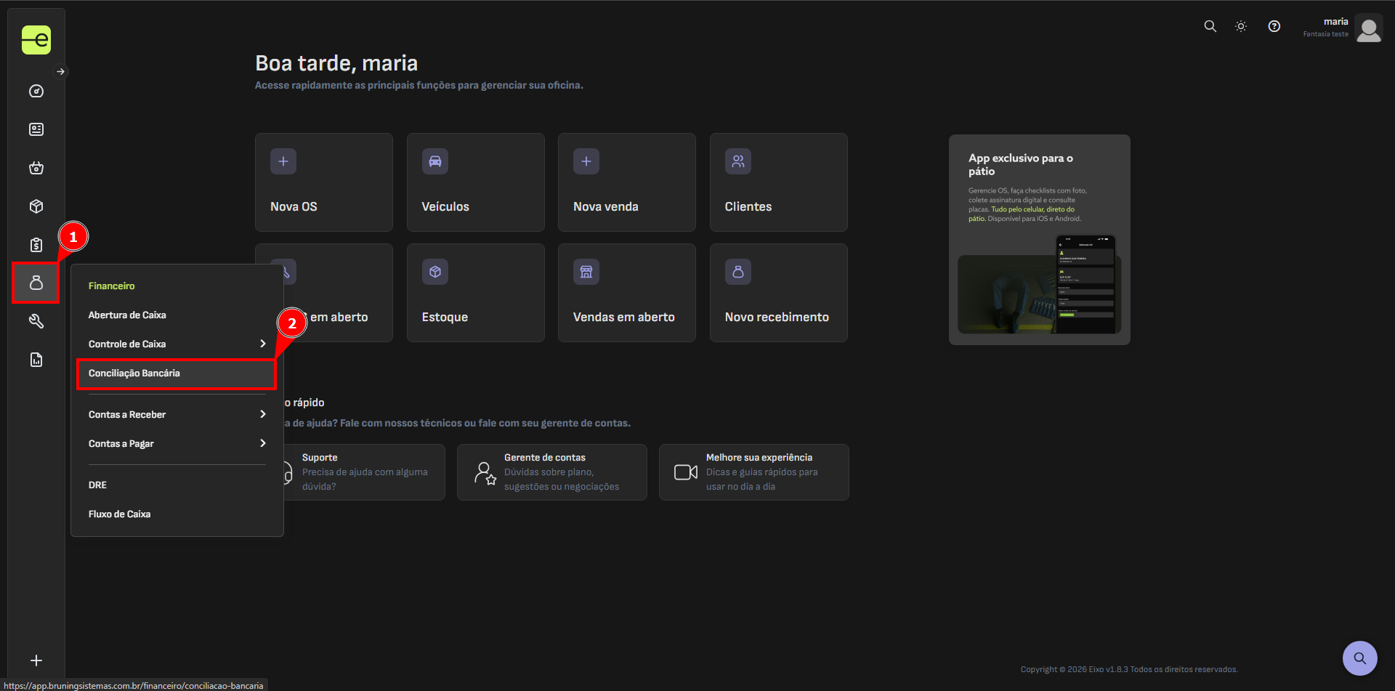The width and height of the screenshot is (1395, 691).
Task: Click the Financeiro menu header
Action: [x=111, y=286]
